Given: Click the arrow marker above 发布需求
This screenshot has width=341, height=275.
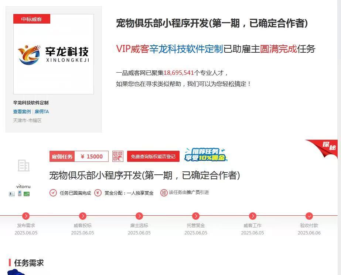Looking at the screenshot, I should coord(26,216).
